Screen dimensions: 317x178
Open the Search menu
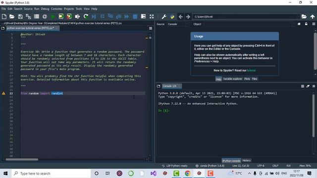(18, 9)
